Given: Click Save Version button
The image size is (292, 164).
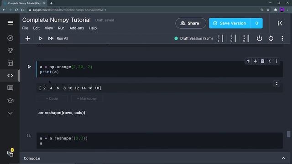Looking at the screenshot, I should (x=230, y=23).
